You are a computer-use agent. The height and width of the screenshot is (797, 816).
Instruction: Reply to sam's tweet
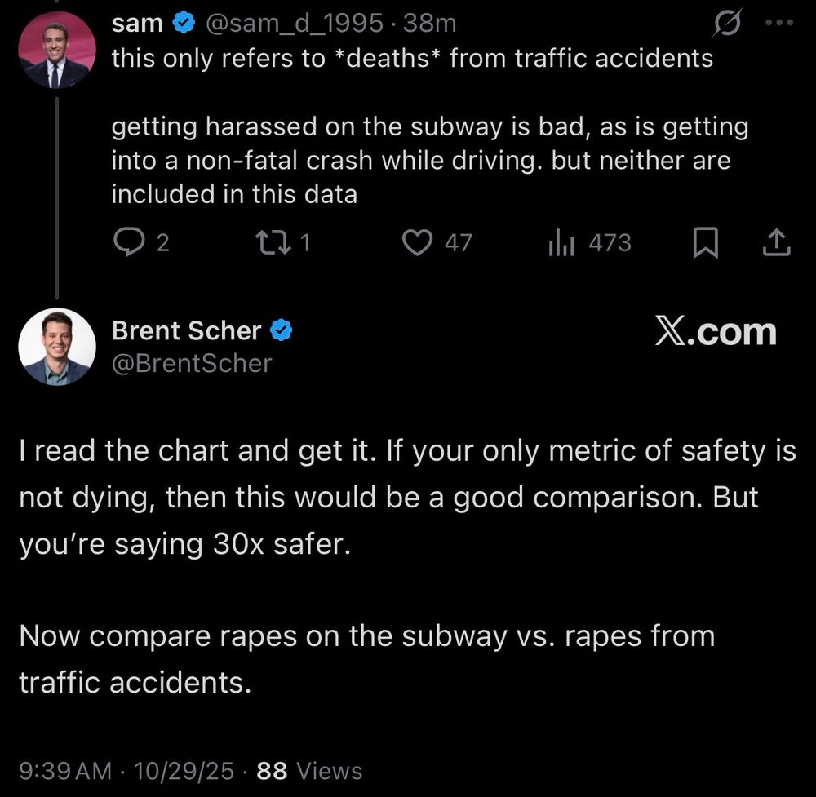click(x=127, y=242)
